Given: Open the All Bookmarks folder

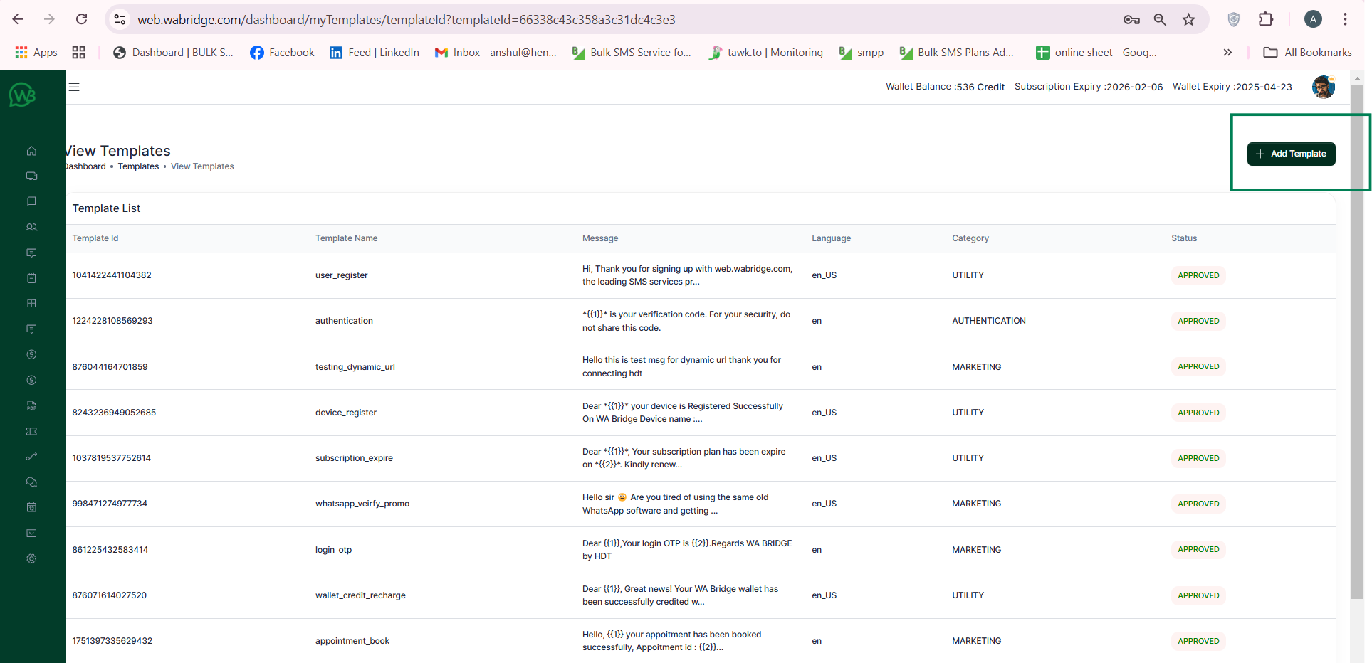Looking at the screenshot, I should (x=1307, y=53).
